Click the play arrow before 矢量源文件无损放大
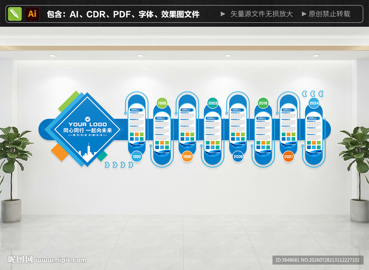This screenshot has height=270, width=369. [223, 14]
